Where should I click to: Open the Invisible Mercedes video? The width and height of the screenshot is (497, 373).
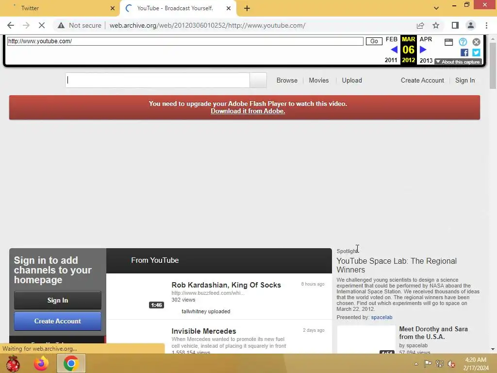click(204, 331)
